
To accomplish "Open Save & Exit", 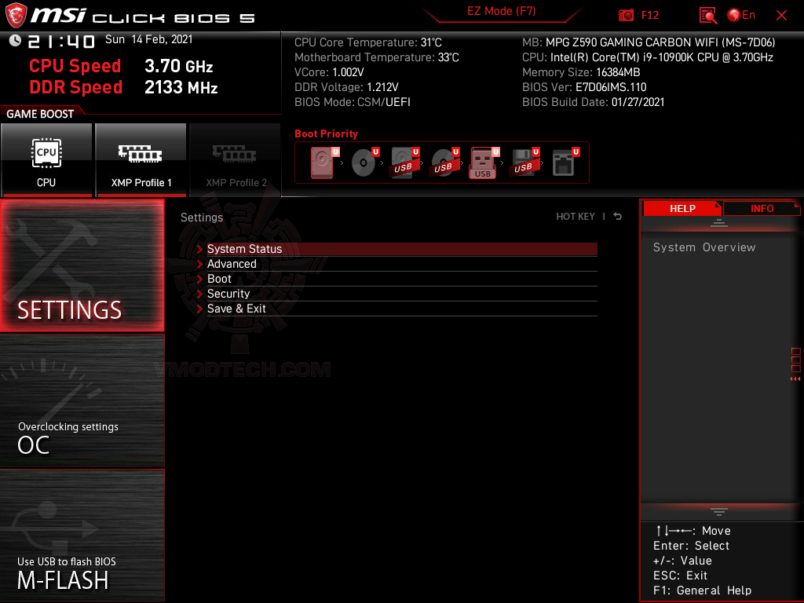I will tap(237, 308).
